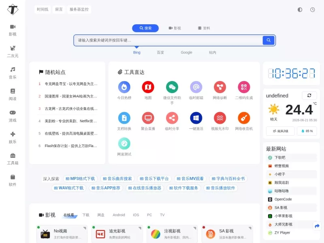324x243 pixels.
Task: Click the blue share arrow button
Action: 317,226
